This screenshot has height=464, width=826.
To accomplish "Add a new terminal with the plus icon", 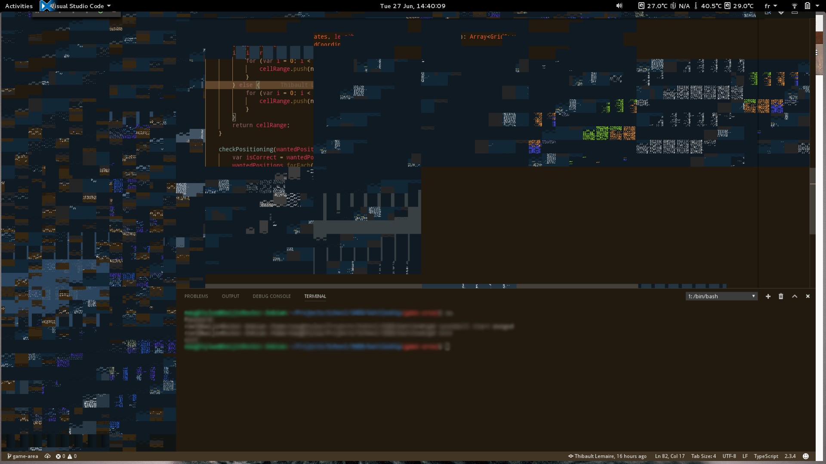I will 768,296.
